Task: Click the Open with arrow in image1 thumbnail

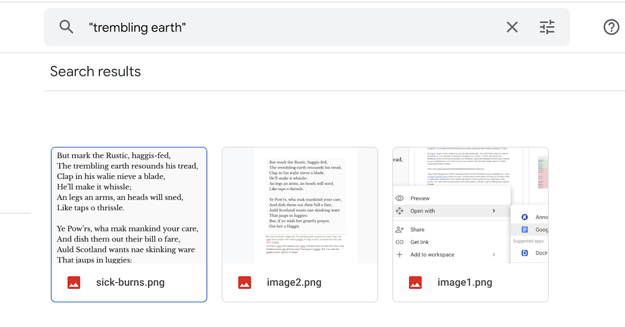Action: coord(494,211)
